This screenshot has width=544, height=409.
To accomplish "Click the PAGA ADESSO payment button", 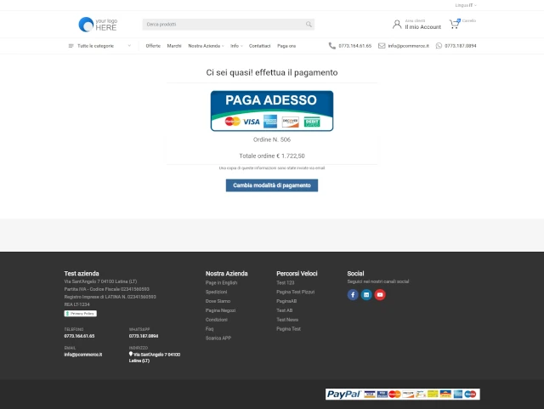I will [272, 111].
